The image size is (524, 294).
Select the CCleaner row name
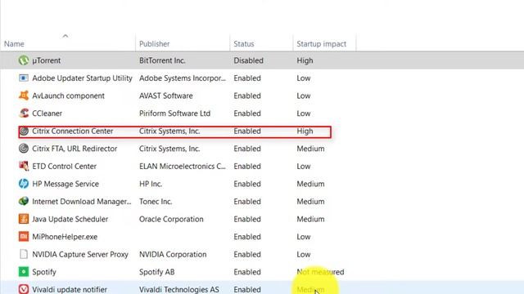tap(47, 114)
